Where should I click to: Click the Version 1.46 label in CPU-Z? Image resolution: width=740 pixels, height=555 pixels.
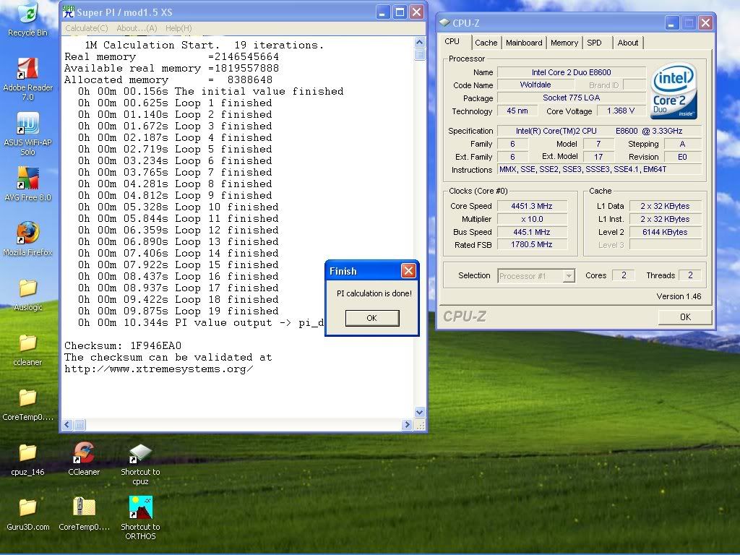679,296
